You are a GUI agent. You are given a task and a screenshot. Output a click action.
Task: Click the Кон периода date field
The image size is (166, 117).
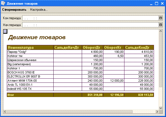coord(91,18)
